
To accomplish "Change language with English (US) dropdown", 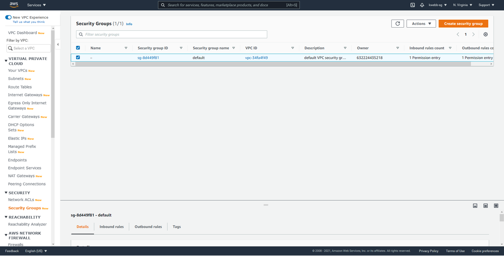I will click(36, 251).
